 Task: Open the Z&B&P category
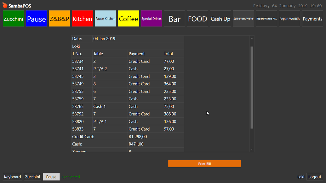pos(59,18)
